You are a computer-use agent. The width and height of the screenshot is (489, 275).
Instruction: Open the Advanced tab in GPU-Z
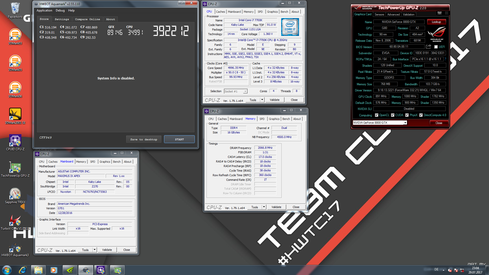393,15
